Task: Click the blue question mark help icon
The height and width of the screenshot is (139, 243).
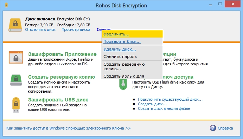Action: [x=213, y=128]
